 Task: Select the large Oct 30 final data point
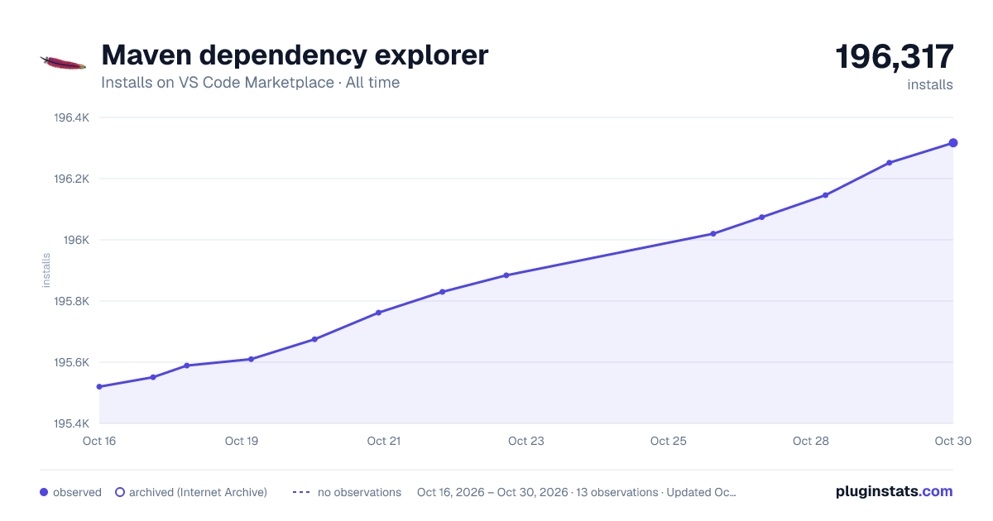coord(953,143)
